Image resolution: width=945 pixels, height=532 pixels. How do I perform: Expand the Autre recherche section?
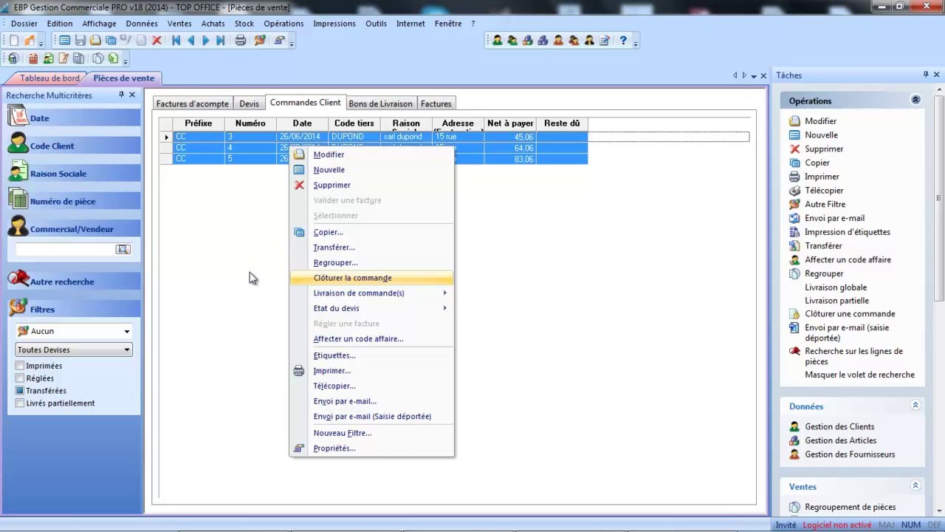click(x=74, y=282)
